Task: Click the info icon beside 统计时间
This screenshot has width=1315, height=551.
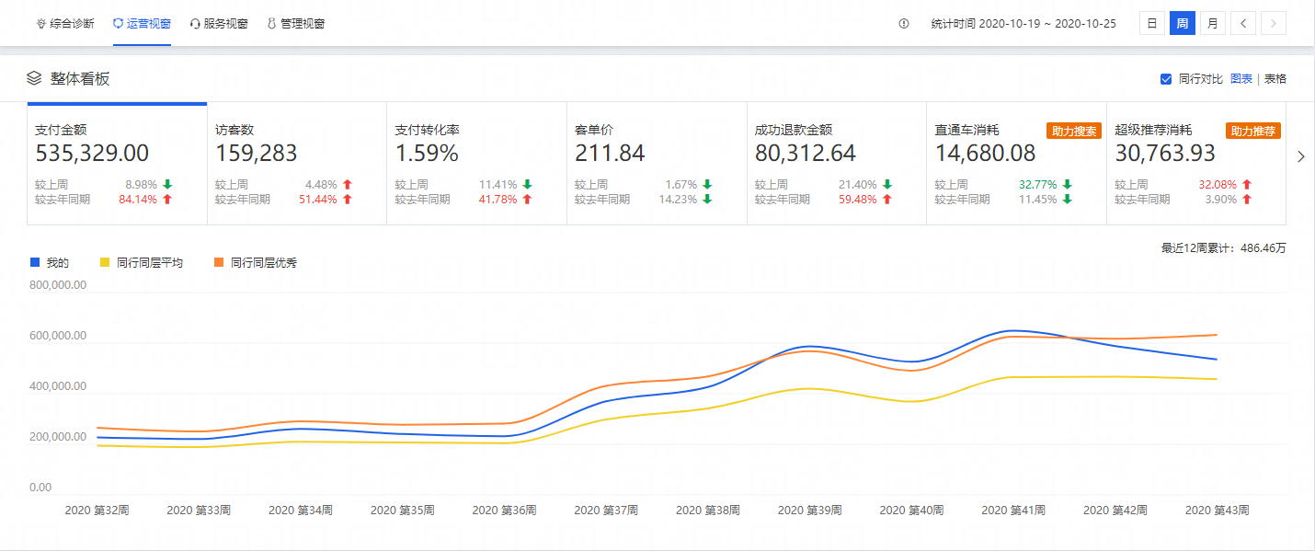Action: click(x=904, y=24)
